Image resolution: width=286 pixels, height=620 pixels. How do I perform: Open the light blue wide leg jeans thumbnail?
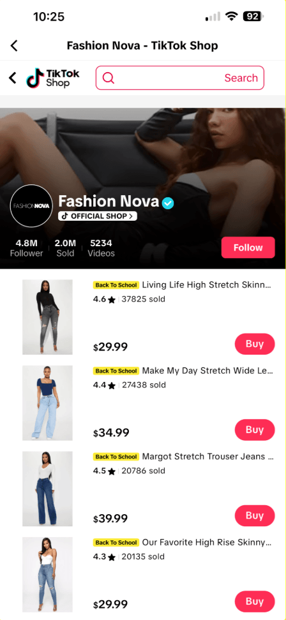(47, 403)
